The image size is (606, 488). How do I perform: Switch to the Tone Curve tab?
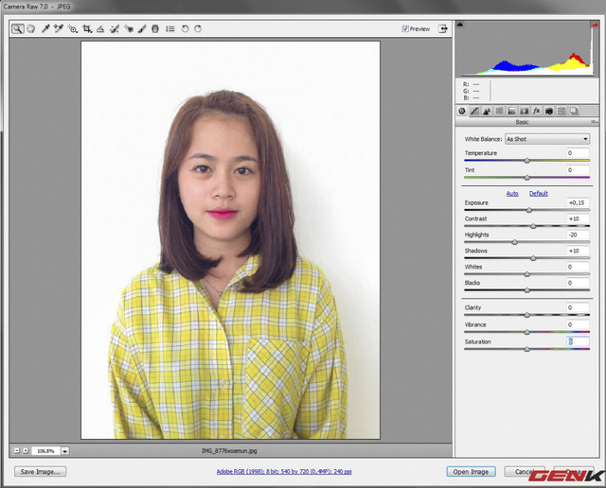474,112
